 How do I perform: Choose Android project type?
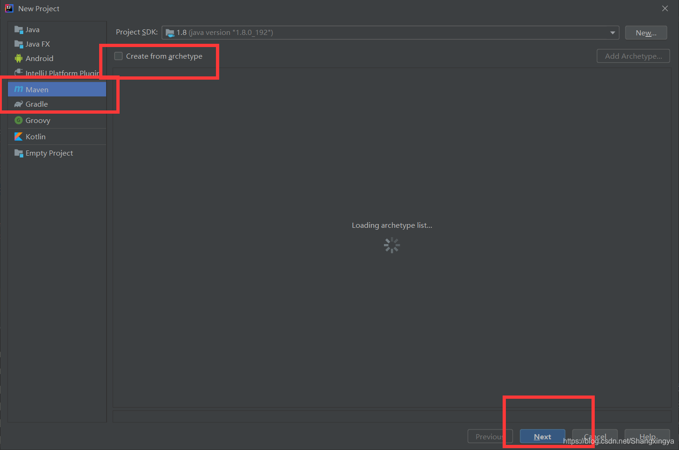tap(57, 59)
